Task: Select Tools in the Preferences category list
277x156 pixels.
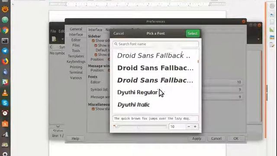Action: coord(76,51)
